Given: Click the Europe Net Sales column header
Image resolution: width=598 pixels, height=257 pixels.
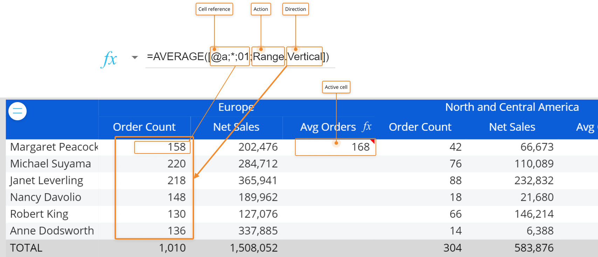Looking at the screenshot, I should click(x=236, y=127).
